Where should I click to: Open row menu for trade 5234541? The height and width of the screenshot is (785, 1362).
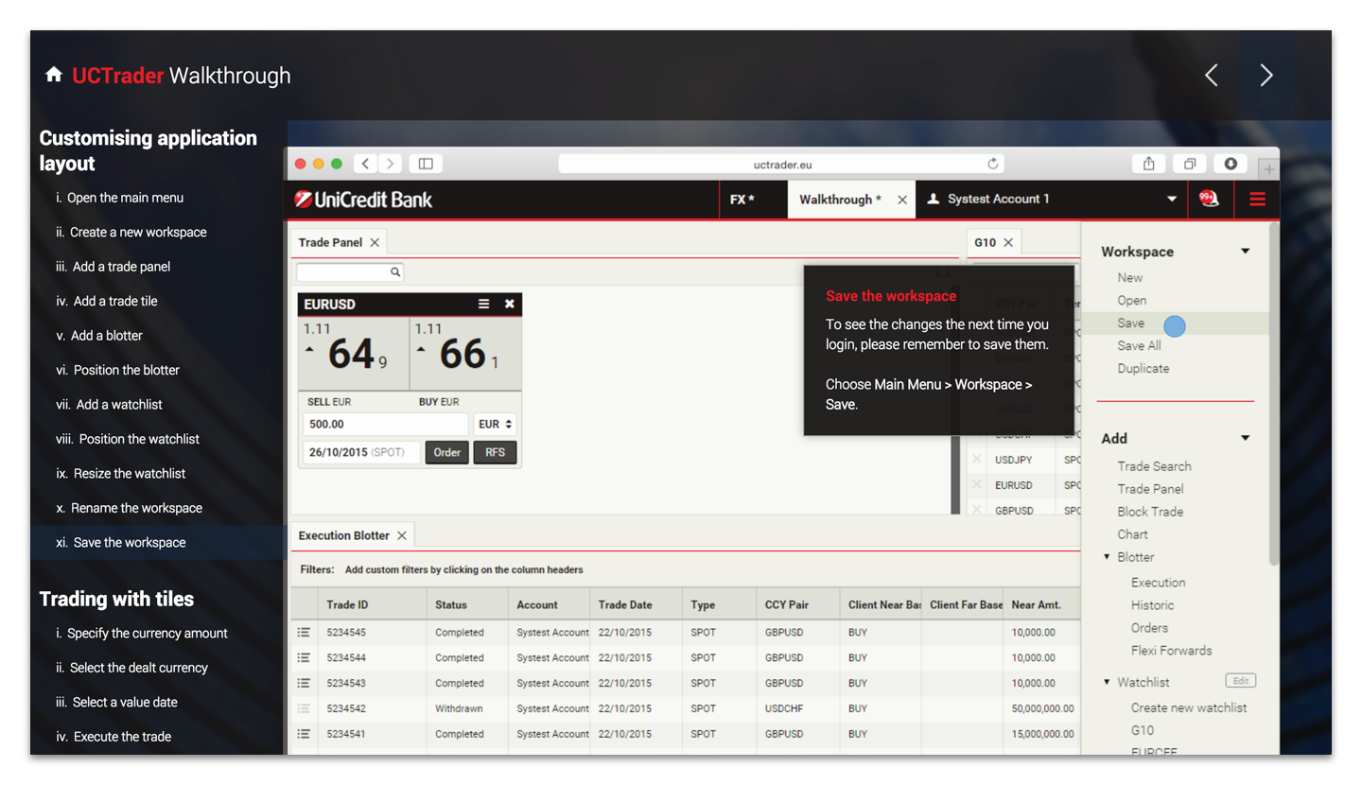point(304,734)
